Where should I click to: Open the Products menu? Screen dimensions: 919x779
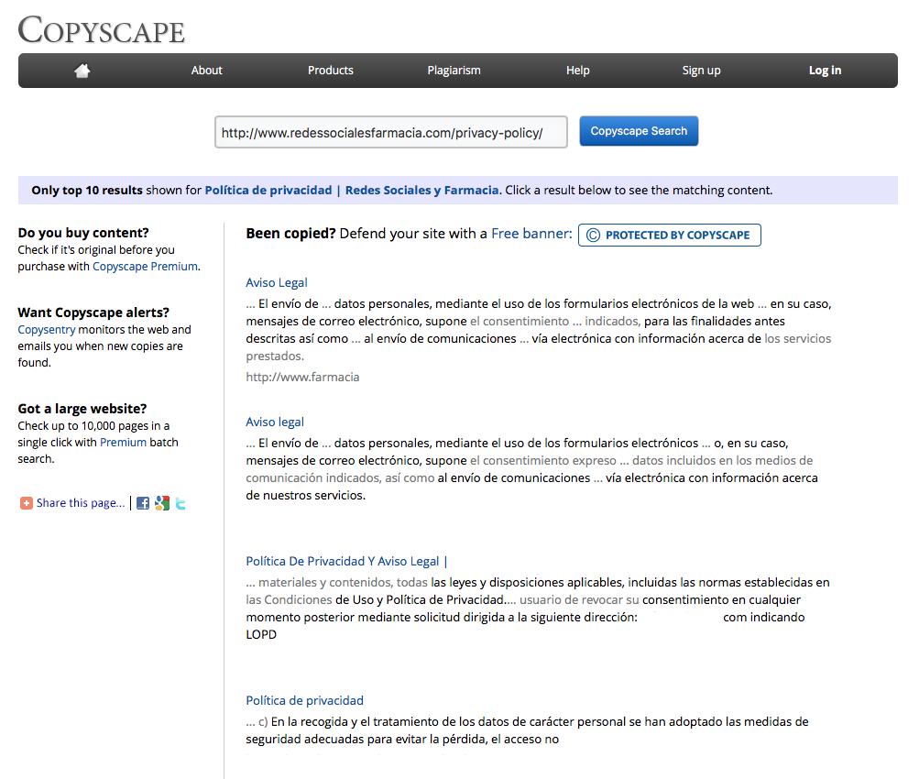click(x=331, y=71)
